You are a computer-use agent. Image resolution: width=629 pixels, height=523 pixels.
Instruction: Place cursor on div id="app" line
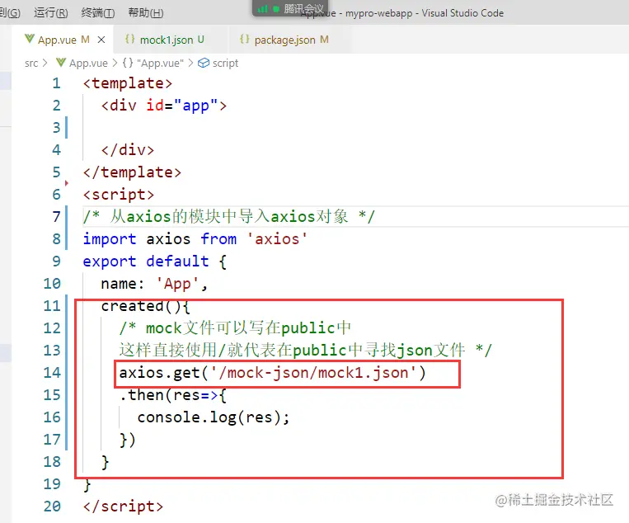(164, 106)
